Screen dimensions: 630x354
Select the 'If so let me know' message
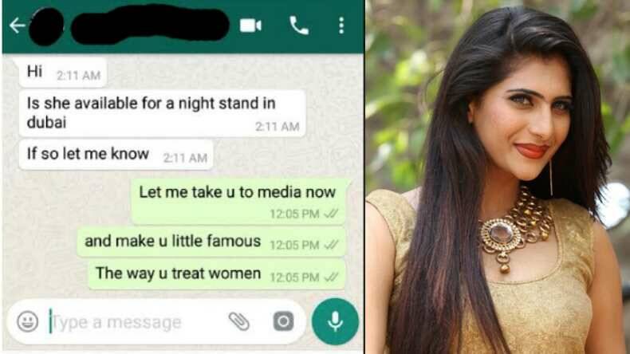(x=116, y=155)
